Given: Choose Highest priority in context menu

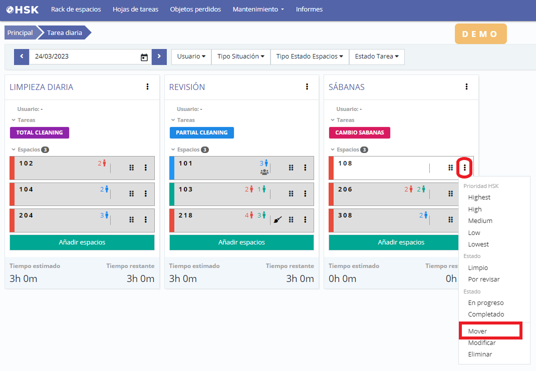Looking at the screenshot, I should pyautogui.click(x=479, y=197).
